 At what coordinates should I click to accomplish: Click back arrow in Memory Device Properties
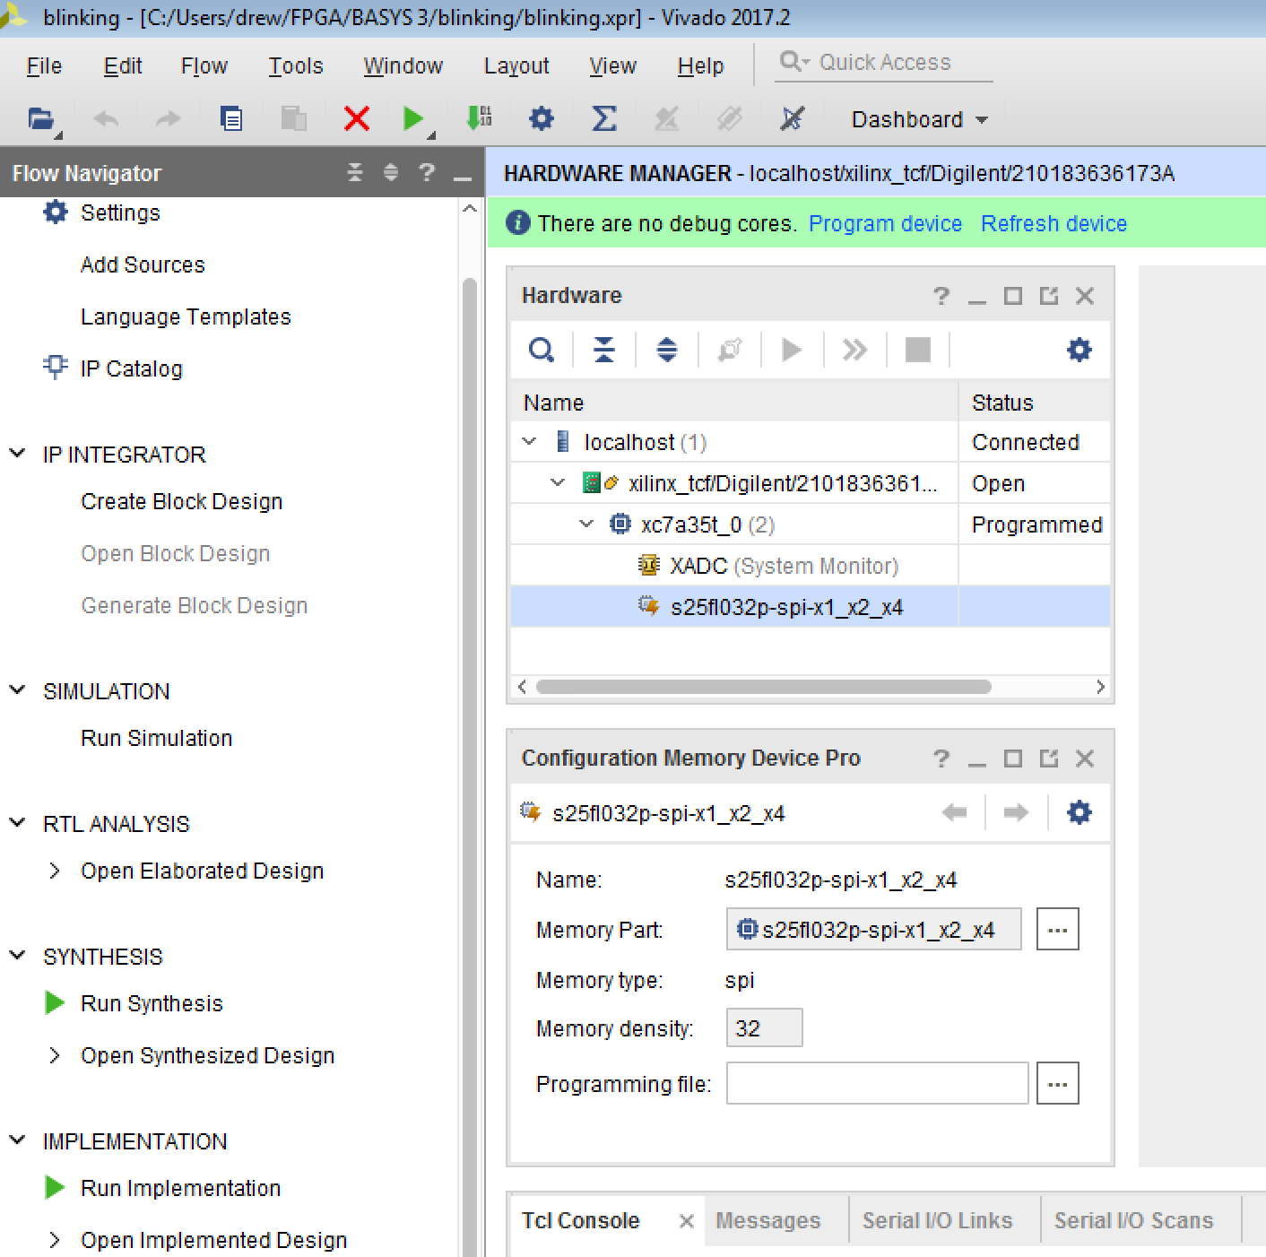[x=955, y=812]
